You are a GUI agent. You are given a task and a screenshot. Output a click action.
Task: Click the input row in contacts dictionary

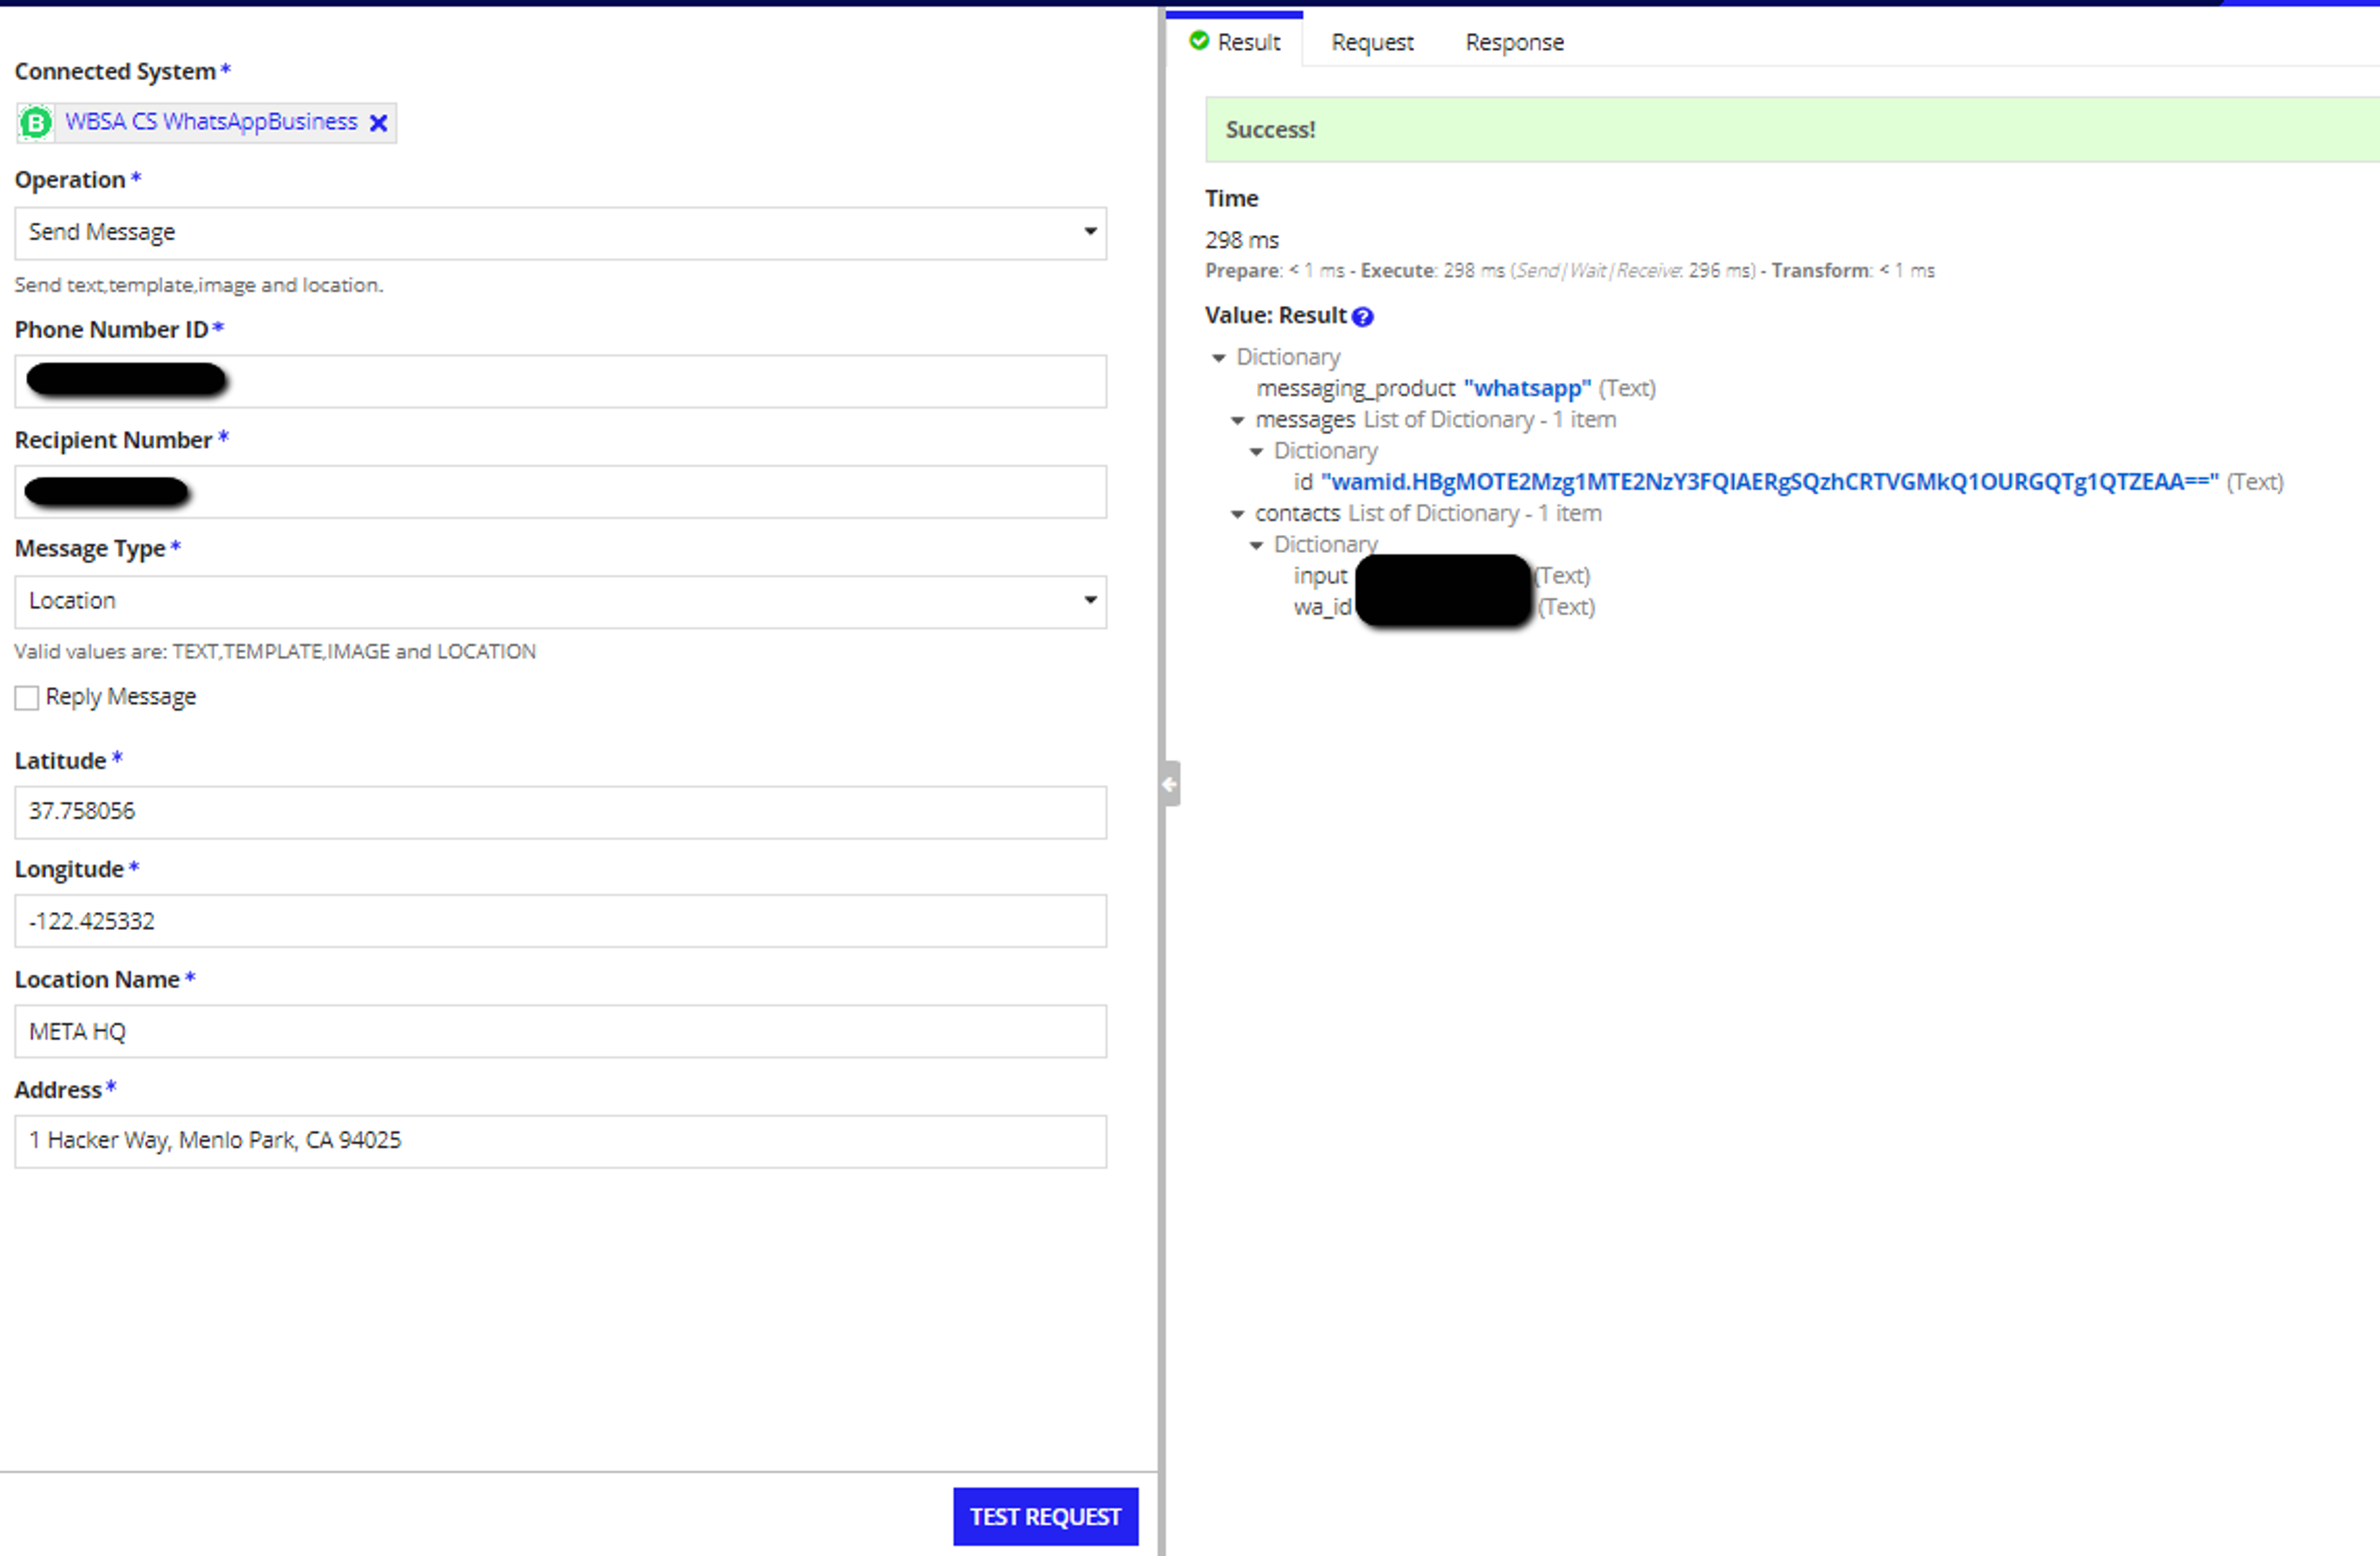tap(1441, 576)
